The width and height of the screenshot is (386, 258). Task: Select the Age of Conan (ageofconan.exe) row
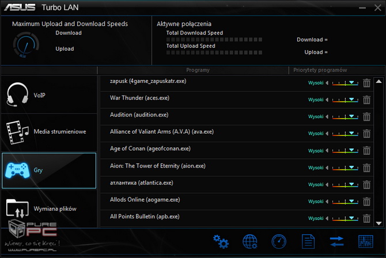237,150
